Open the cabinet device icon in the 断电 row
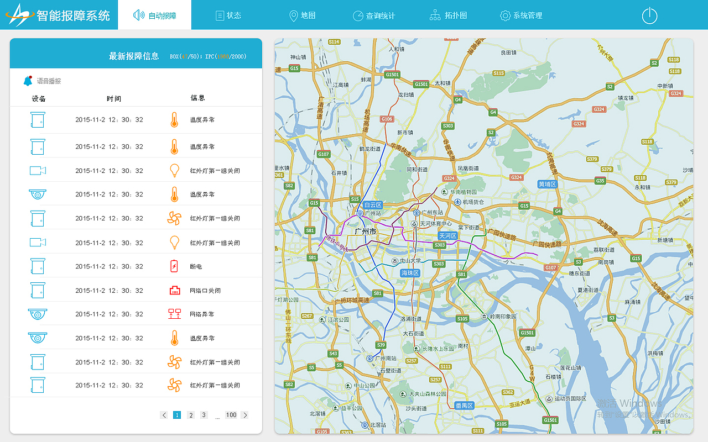This screenshot has width=708, height=442. tap(38, 266)
